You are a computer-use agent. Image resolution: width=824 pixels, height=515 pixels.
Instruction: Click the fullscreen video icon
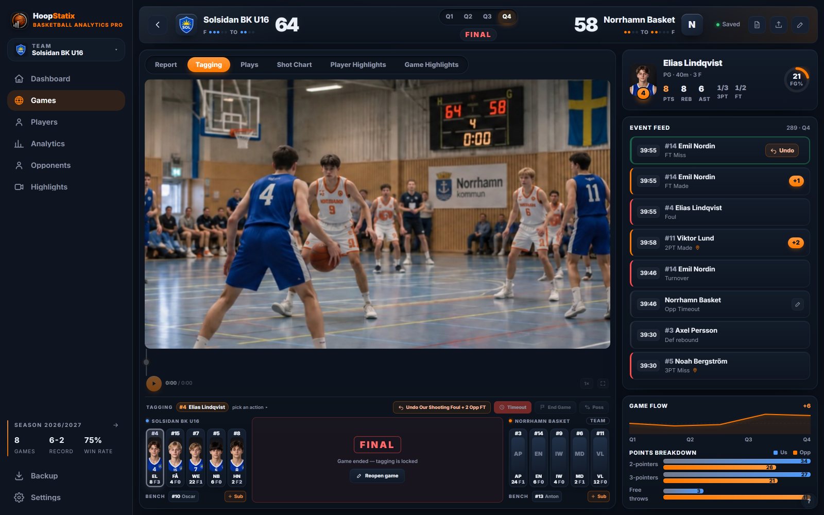[603, 383]
